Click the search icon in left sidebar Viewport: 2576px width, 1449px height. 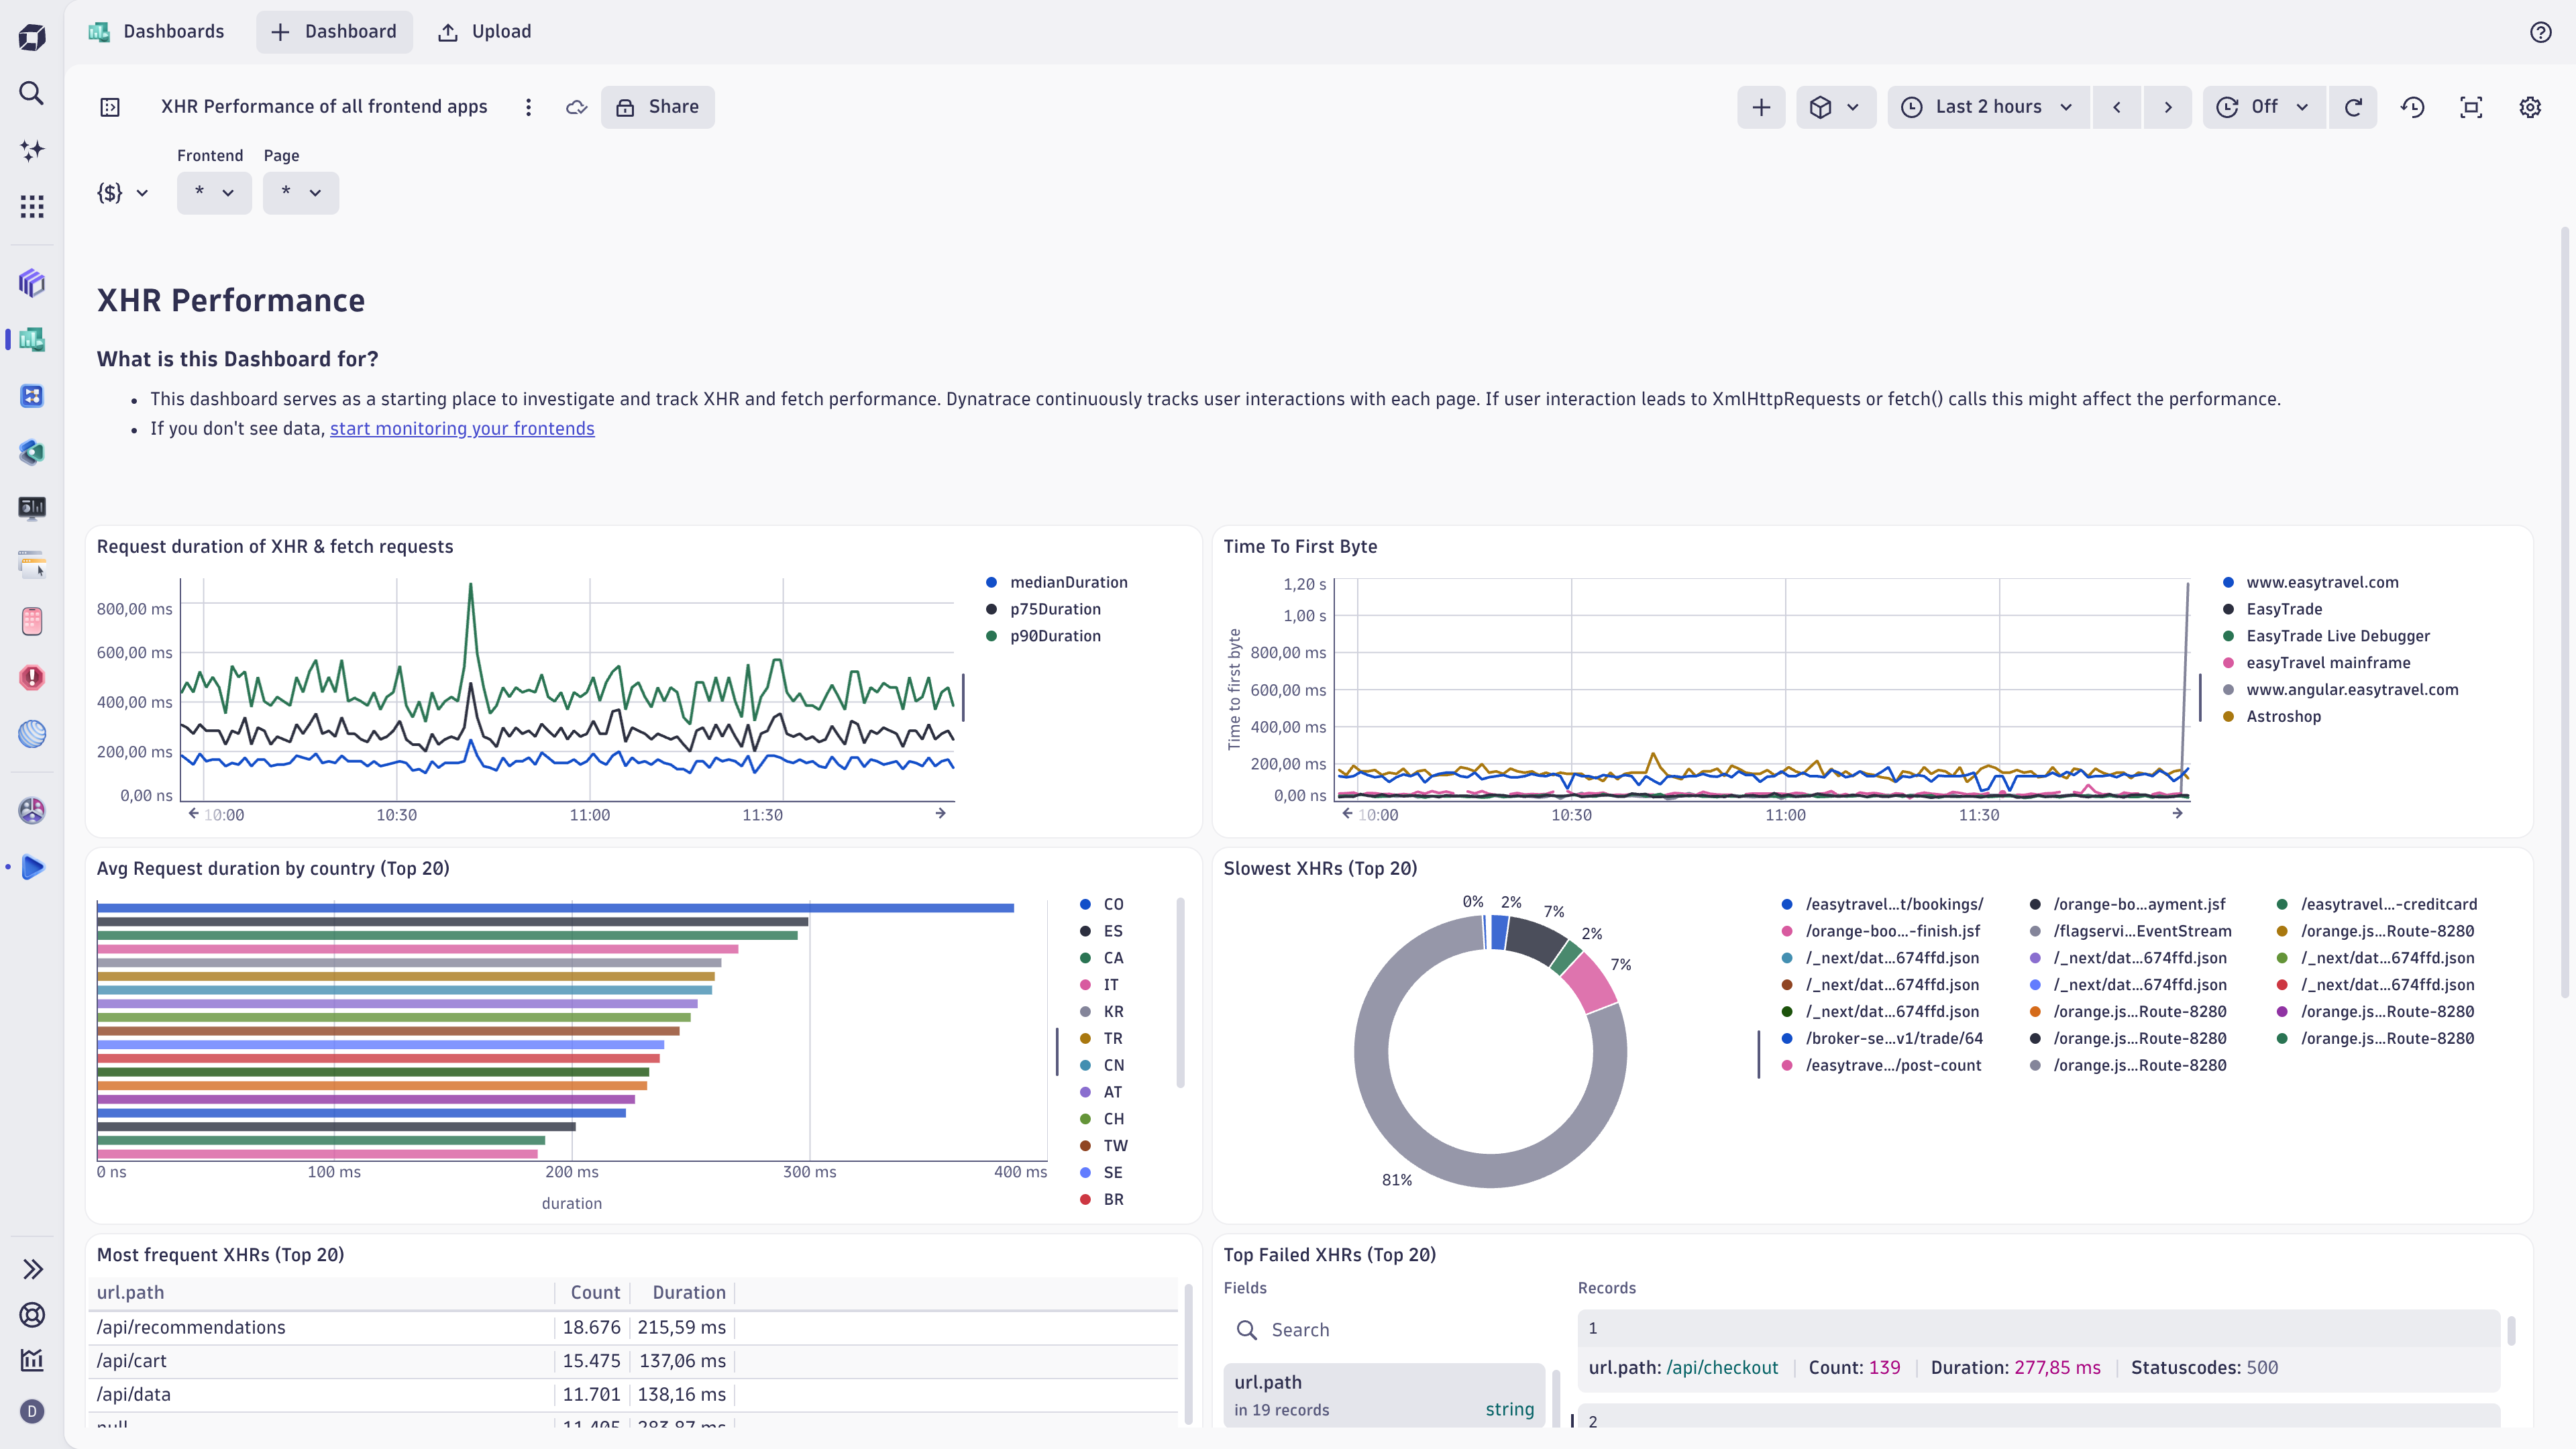click(32, 93)
